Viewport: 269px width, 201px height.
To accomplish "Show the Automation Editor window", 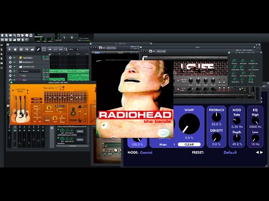I will pos(15,40).
